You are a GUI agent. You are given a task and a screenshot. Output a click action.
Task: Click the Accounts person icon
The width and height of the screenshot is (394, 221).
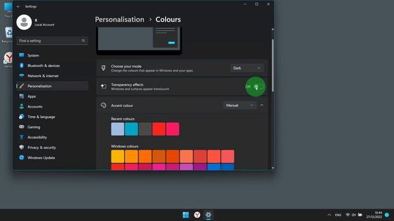(22, 106)
